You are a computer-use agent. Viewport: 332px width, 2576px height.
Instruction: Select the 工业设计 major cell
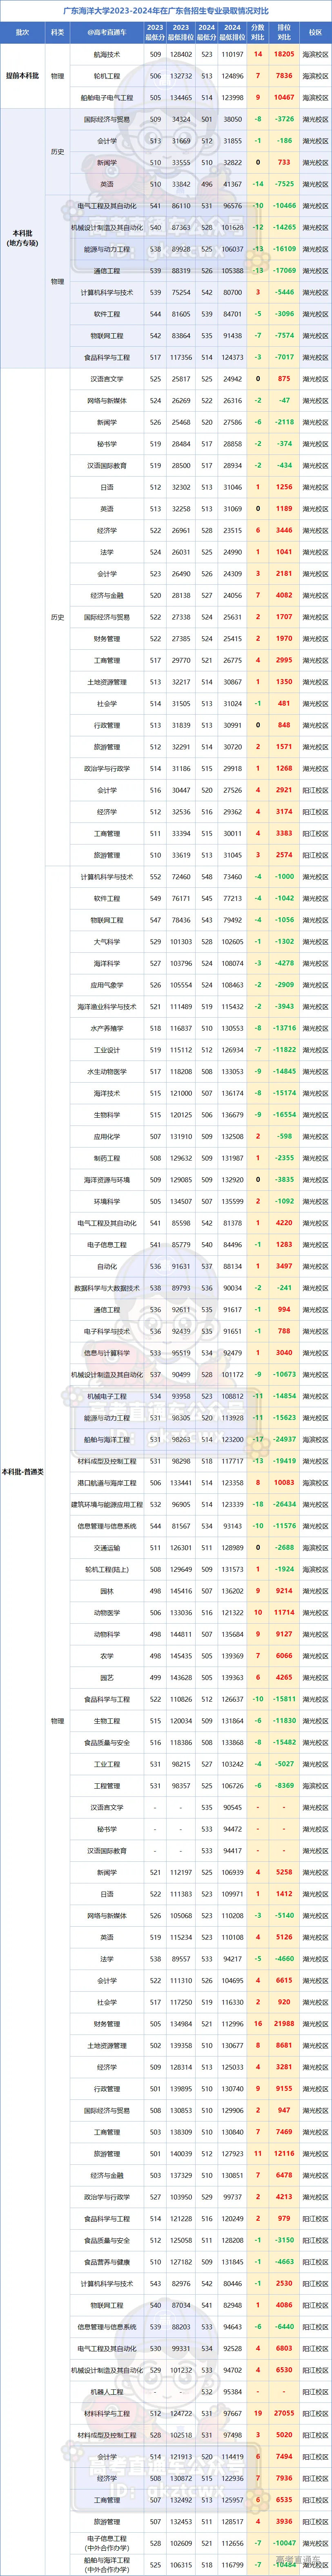click(x=107, y=1050)
